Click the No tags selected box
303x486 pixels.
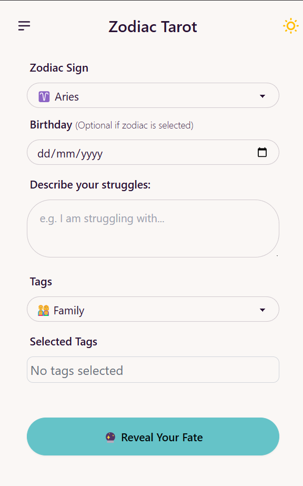click(153, 370)
